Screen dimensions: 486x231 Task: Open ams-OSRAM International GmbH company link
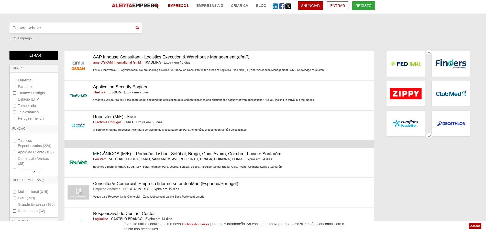[118, 63]
